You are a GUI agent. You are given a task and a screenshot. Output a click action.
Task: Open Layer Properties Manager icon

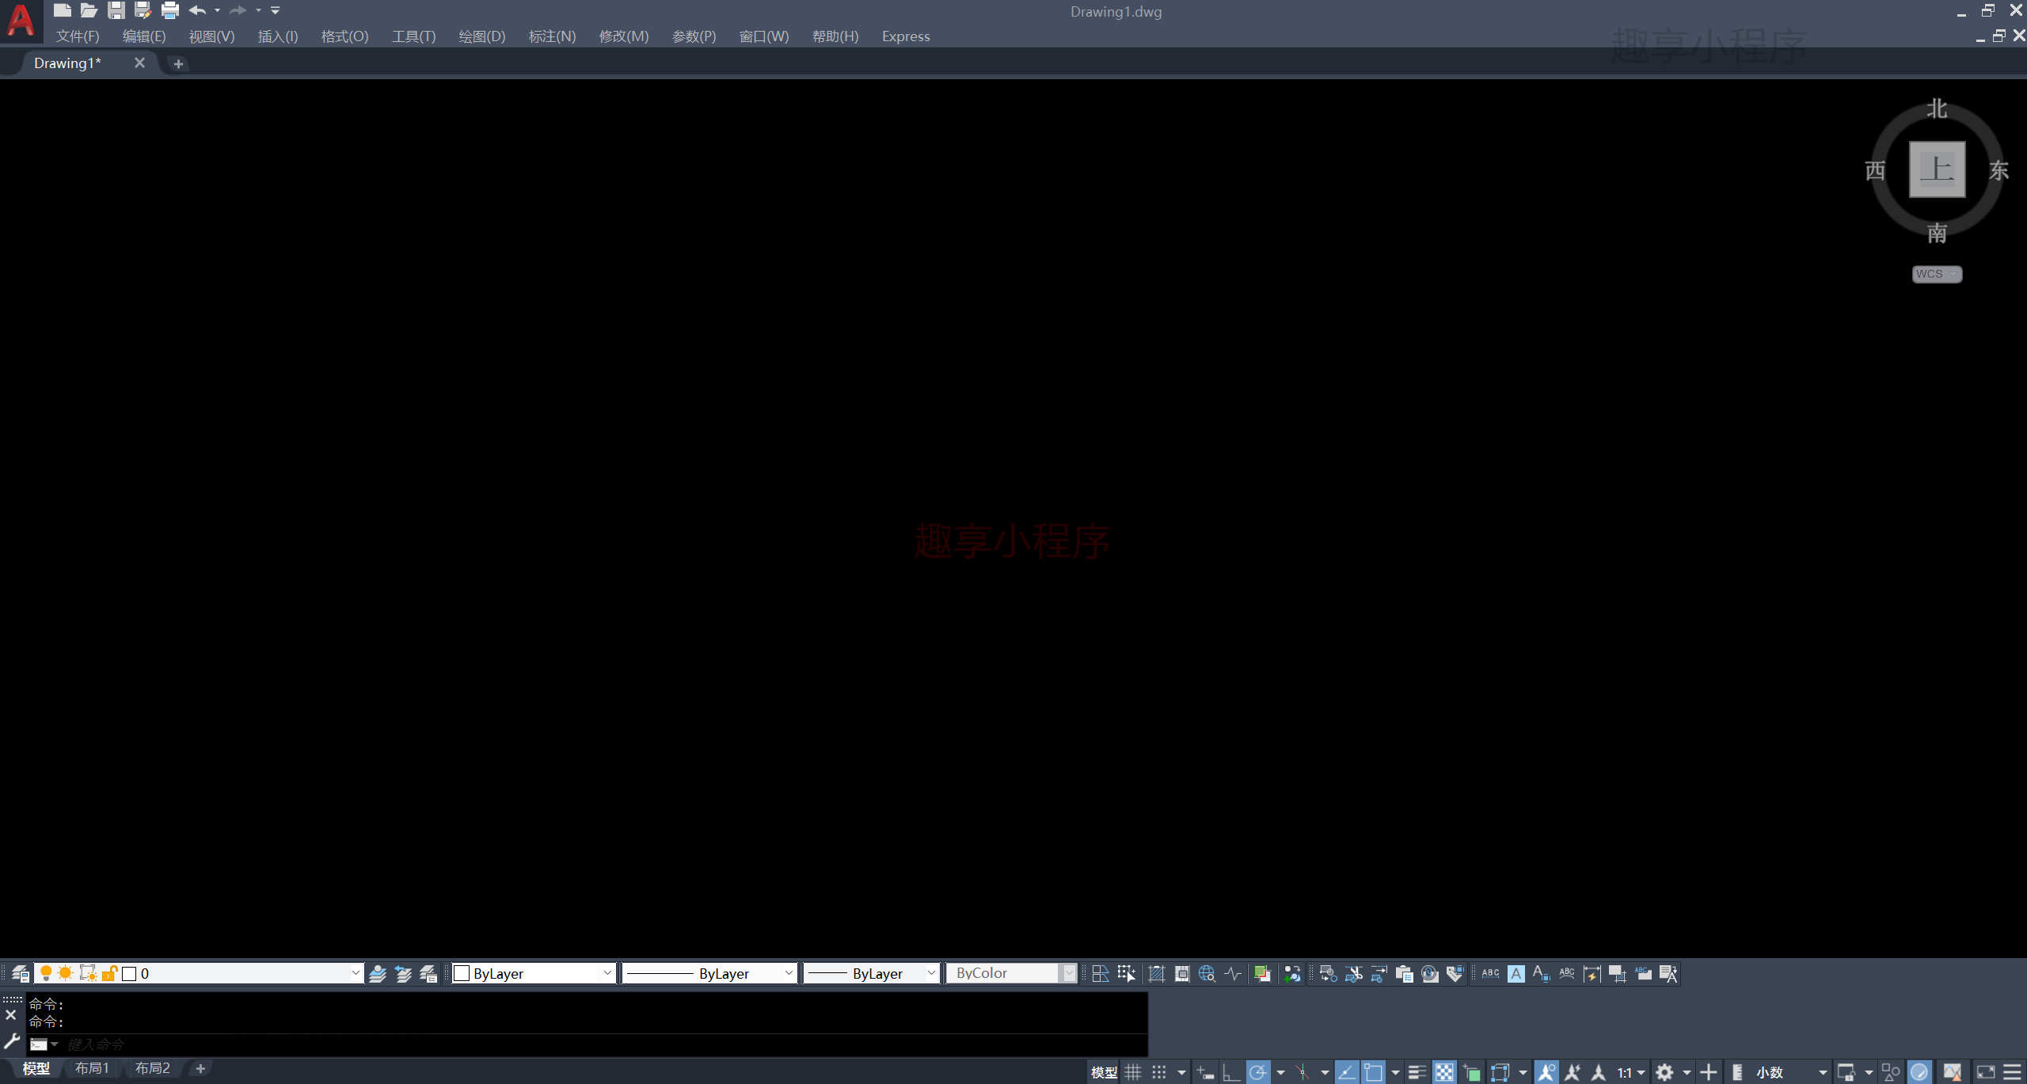pos(21,973)
